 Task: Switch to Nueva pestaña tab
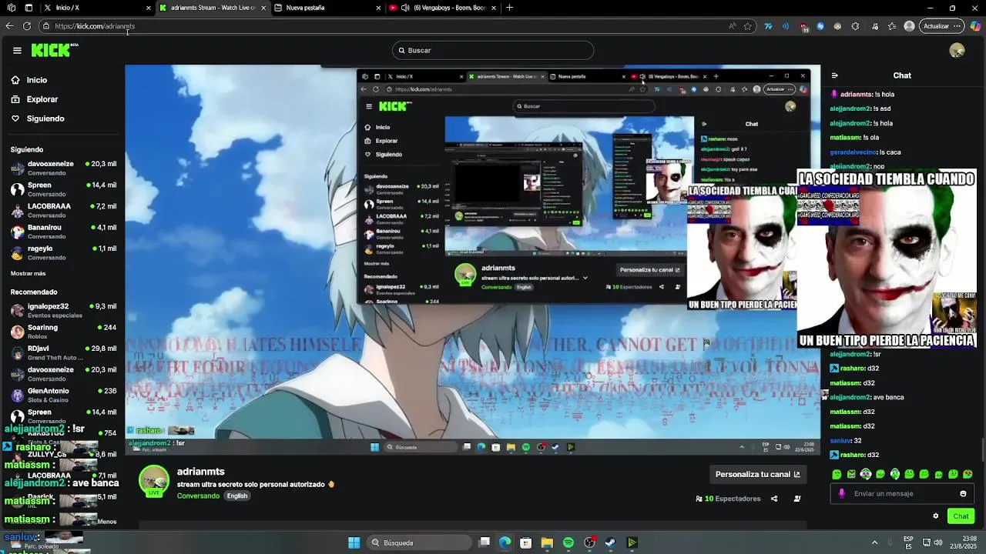327,8
